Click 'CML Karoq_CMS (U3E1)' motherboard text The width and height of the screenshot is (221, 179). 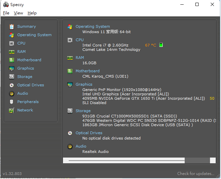click(x=105, y=76)
